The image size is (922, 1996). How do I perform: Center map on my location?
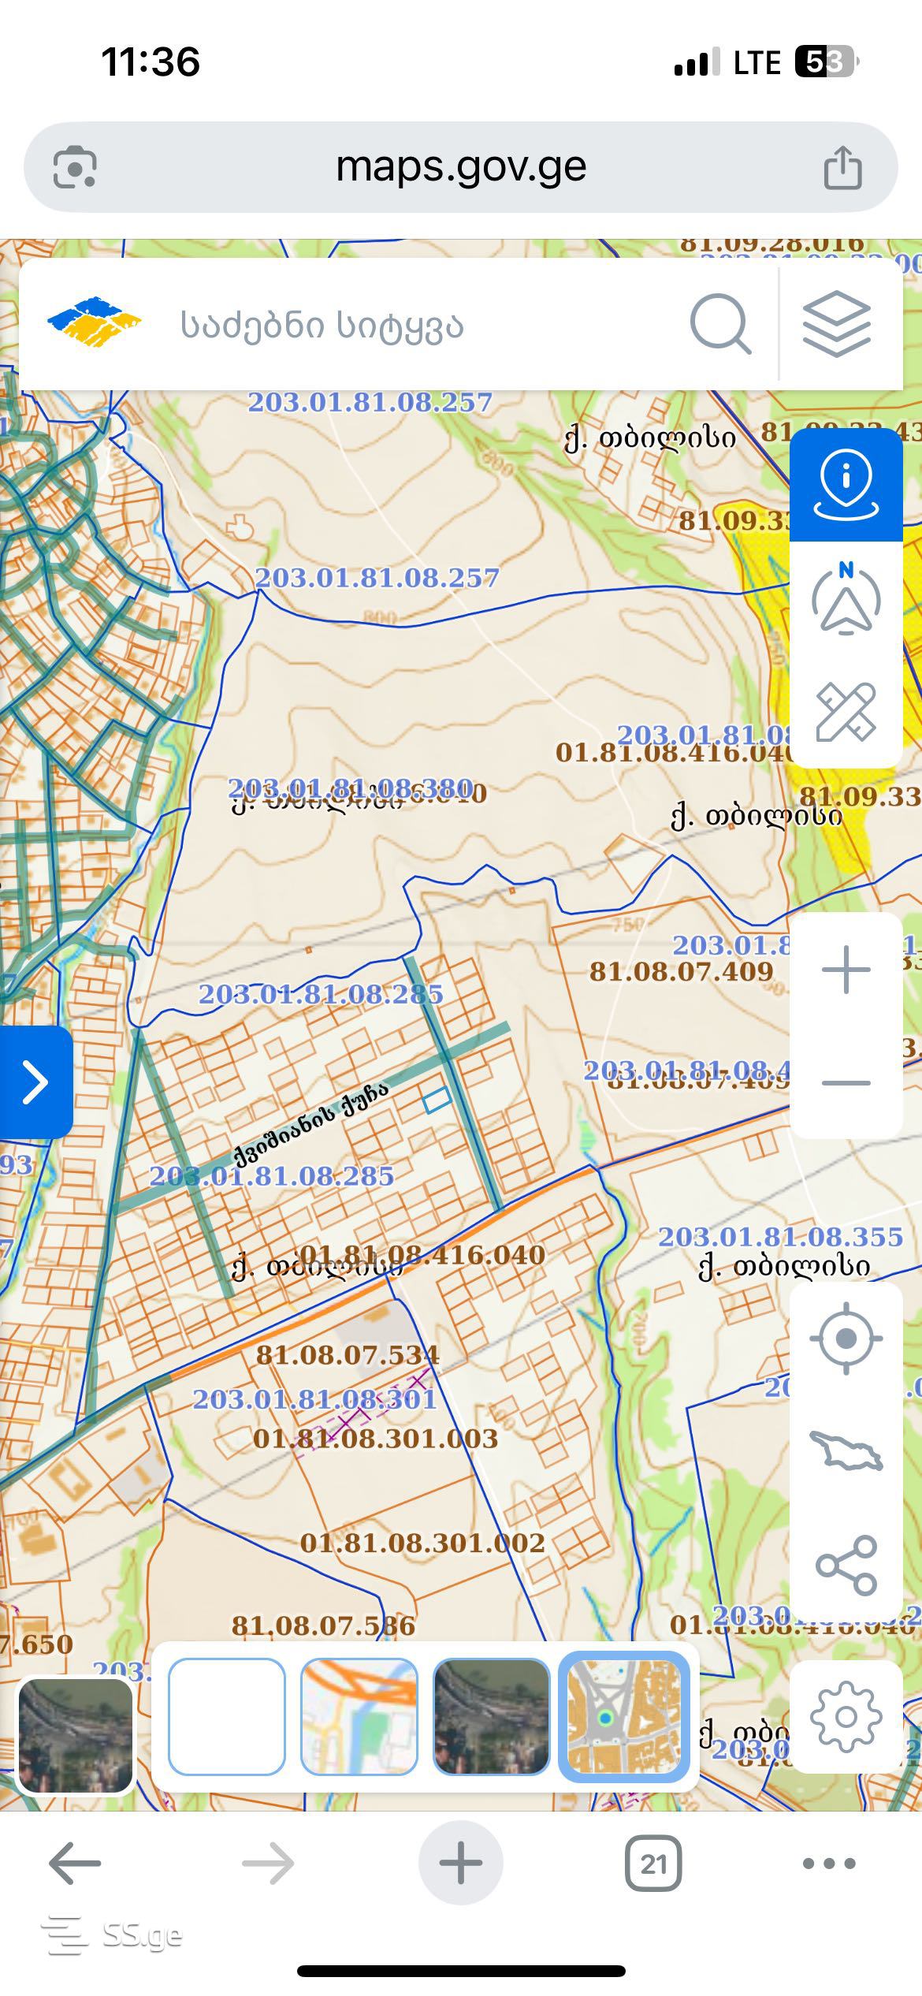[x=846, y=1339]
